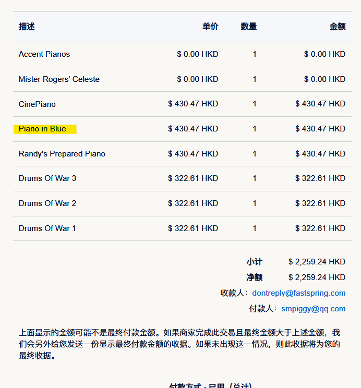Select the 数量 column header
The width and height of the screenshot is (361, 388).
coord(248,27)
